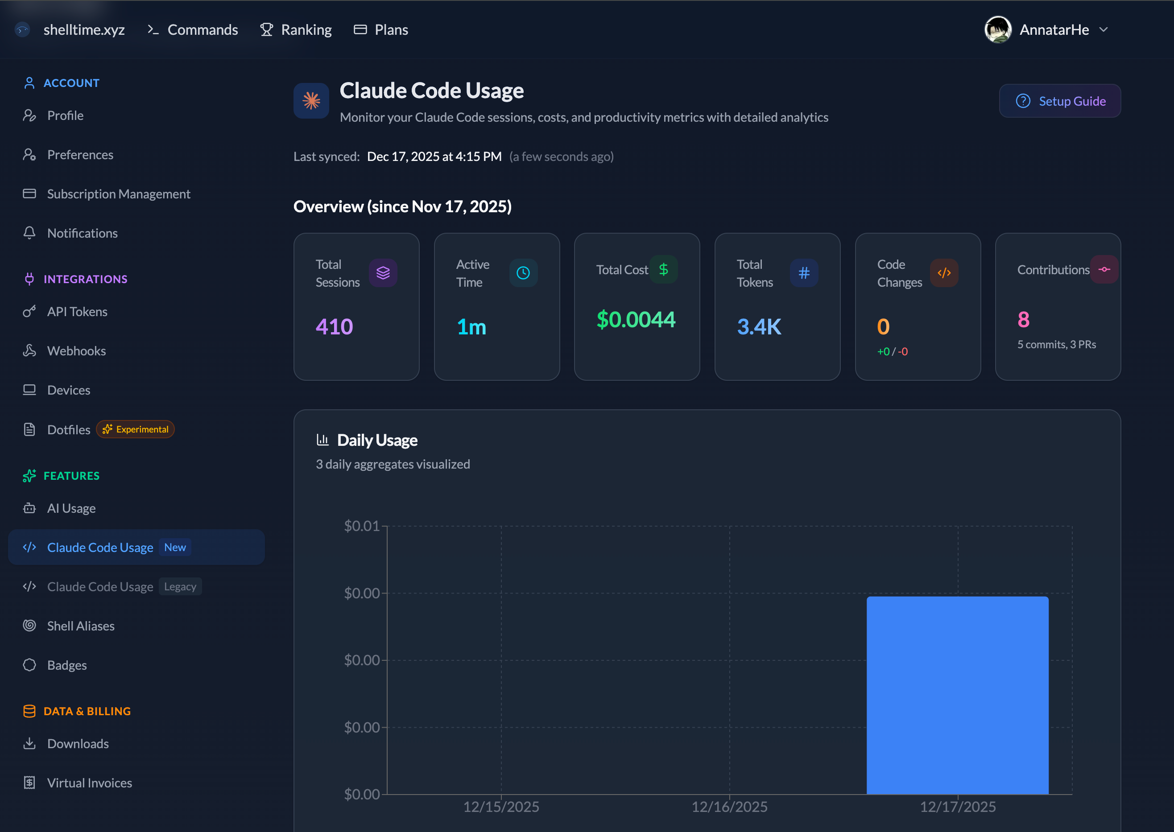The height and width of the screenshot is (832, 1174).
Task: Open Claude Code Usage Legacy page
Action: click(x=100, y=587)
